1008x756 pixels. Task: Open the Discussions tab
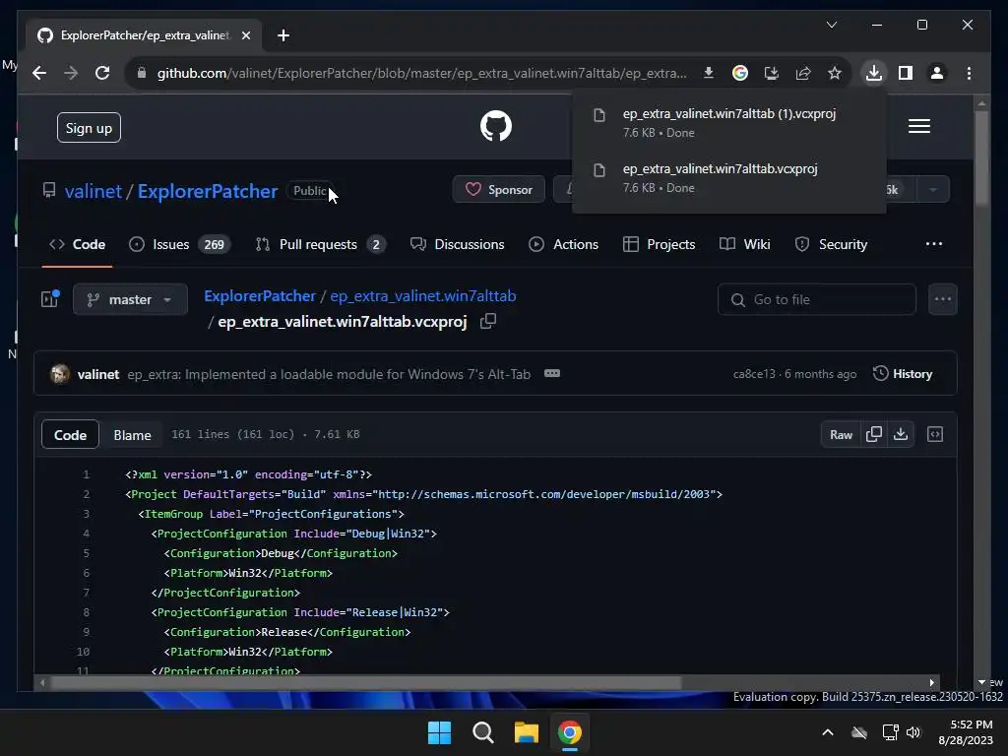[x=458, y=244]
